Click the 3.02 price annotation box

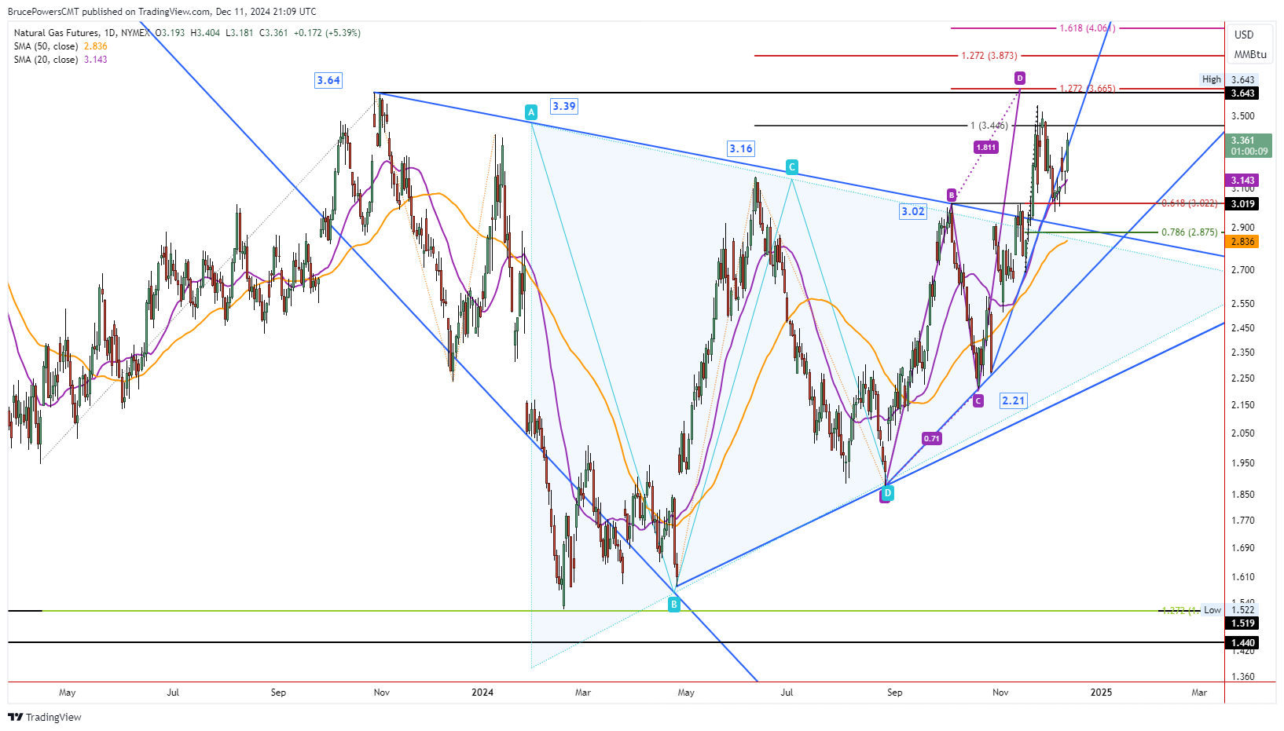tap(913, 211)
